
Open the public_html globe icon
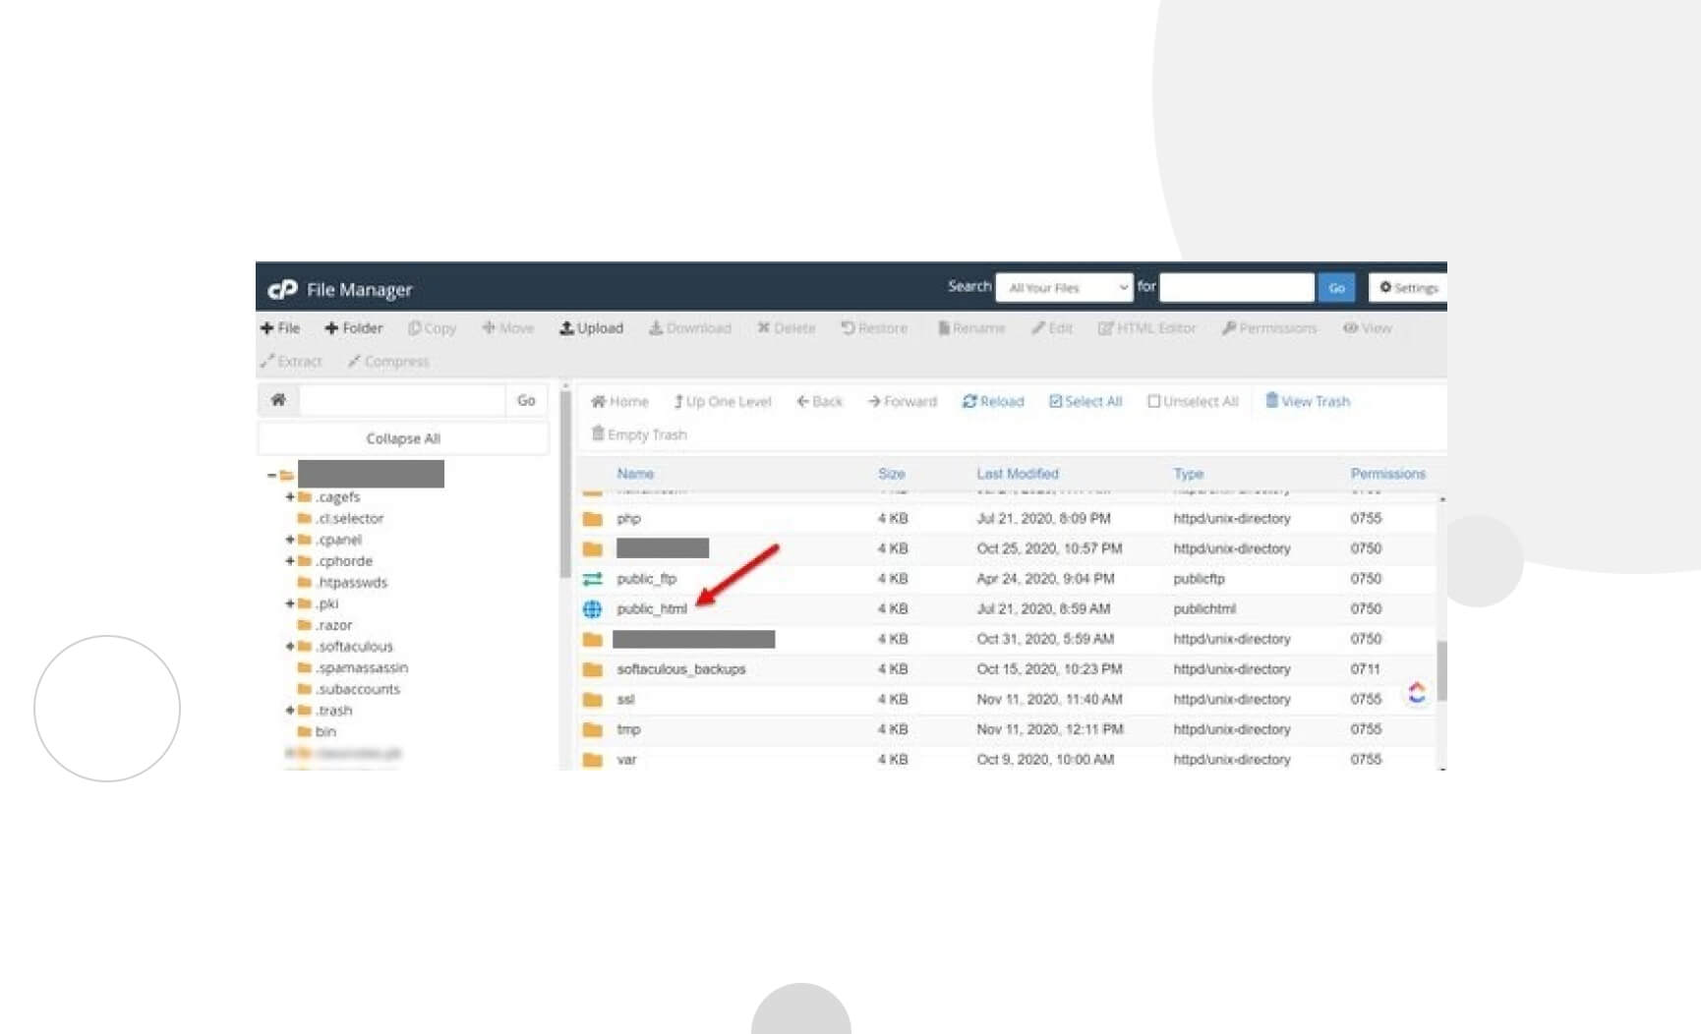point(592,609)
